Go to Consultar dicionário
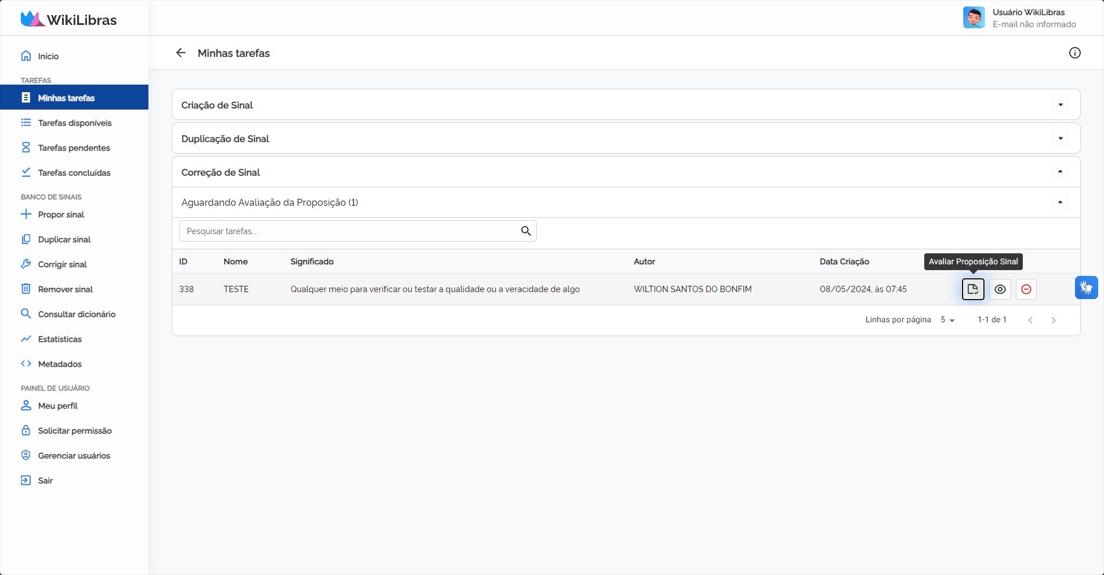The image size is (1104, 575). pos(77,314)
